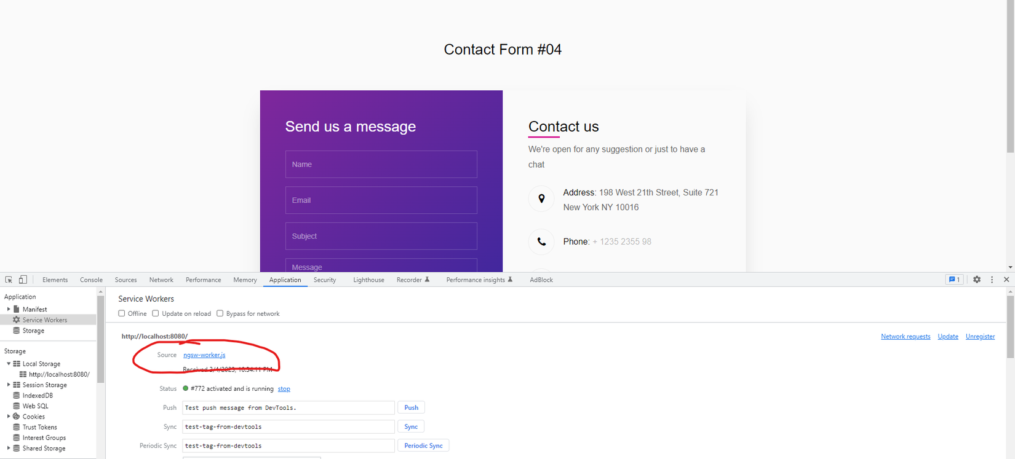Click the Local Storage grid icon

coord(17,364)
